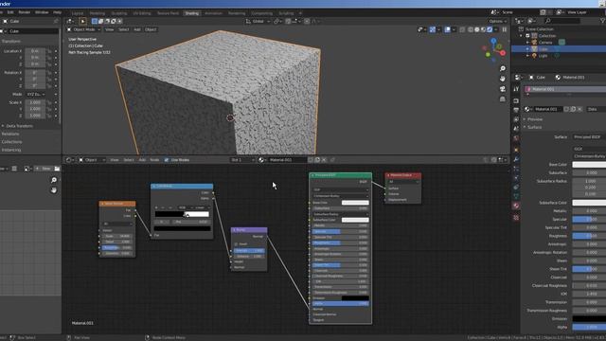Click the Data link button in material properties
This screenshot has height=341, width=606.
coord(597,110)
